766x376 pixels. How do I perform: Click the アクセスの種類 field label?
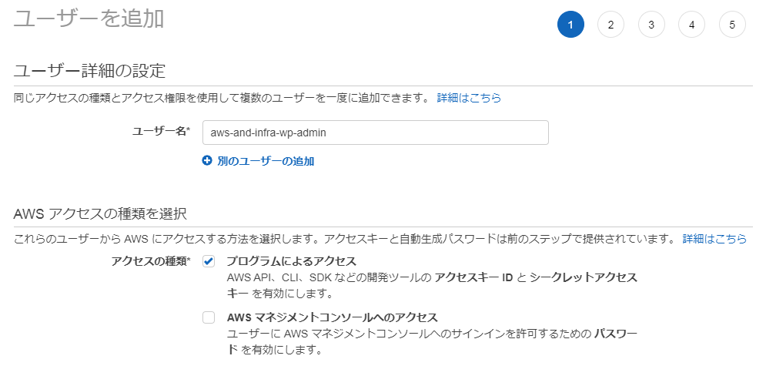coord(151,261)
